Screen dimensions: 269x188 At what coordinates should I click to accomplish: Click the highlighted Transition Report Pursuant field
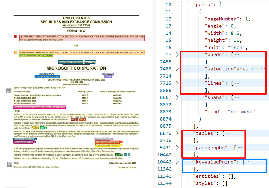tap(82, 52)
